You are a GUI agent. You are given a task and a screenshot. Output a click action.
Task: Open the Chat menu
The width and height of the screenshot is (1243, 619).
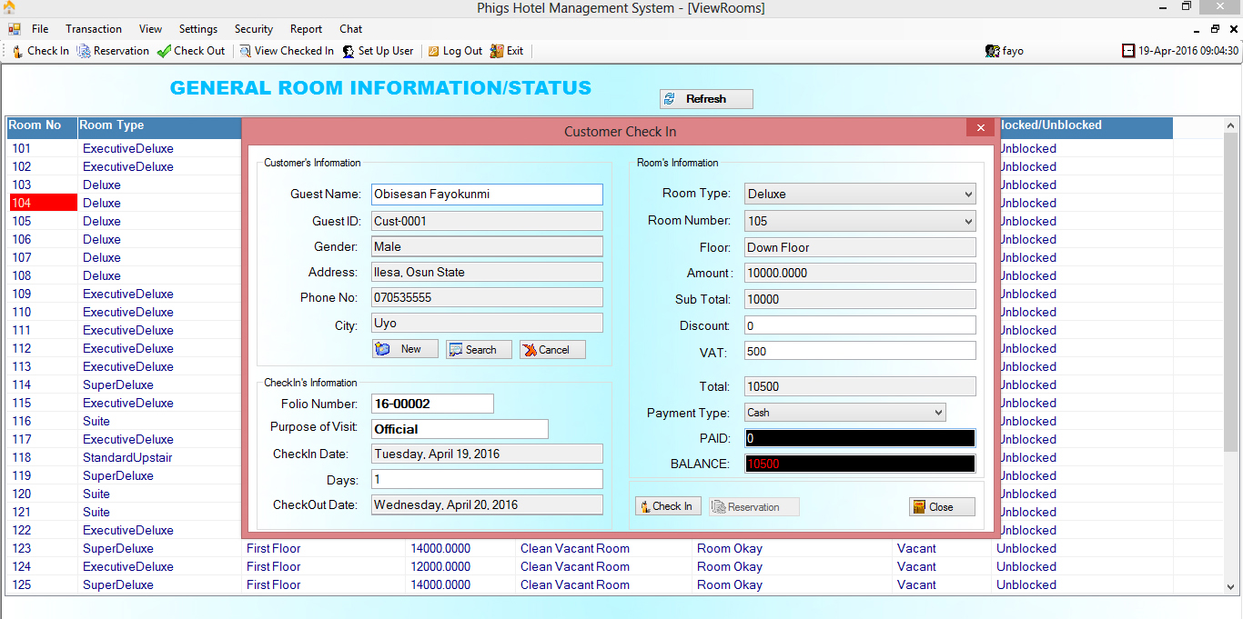[351, 29]
